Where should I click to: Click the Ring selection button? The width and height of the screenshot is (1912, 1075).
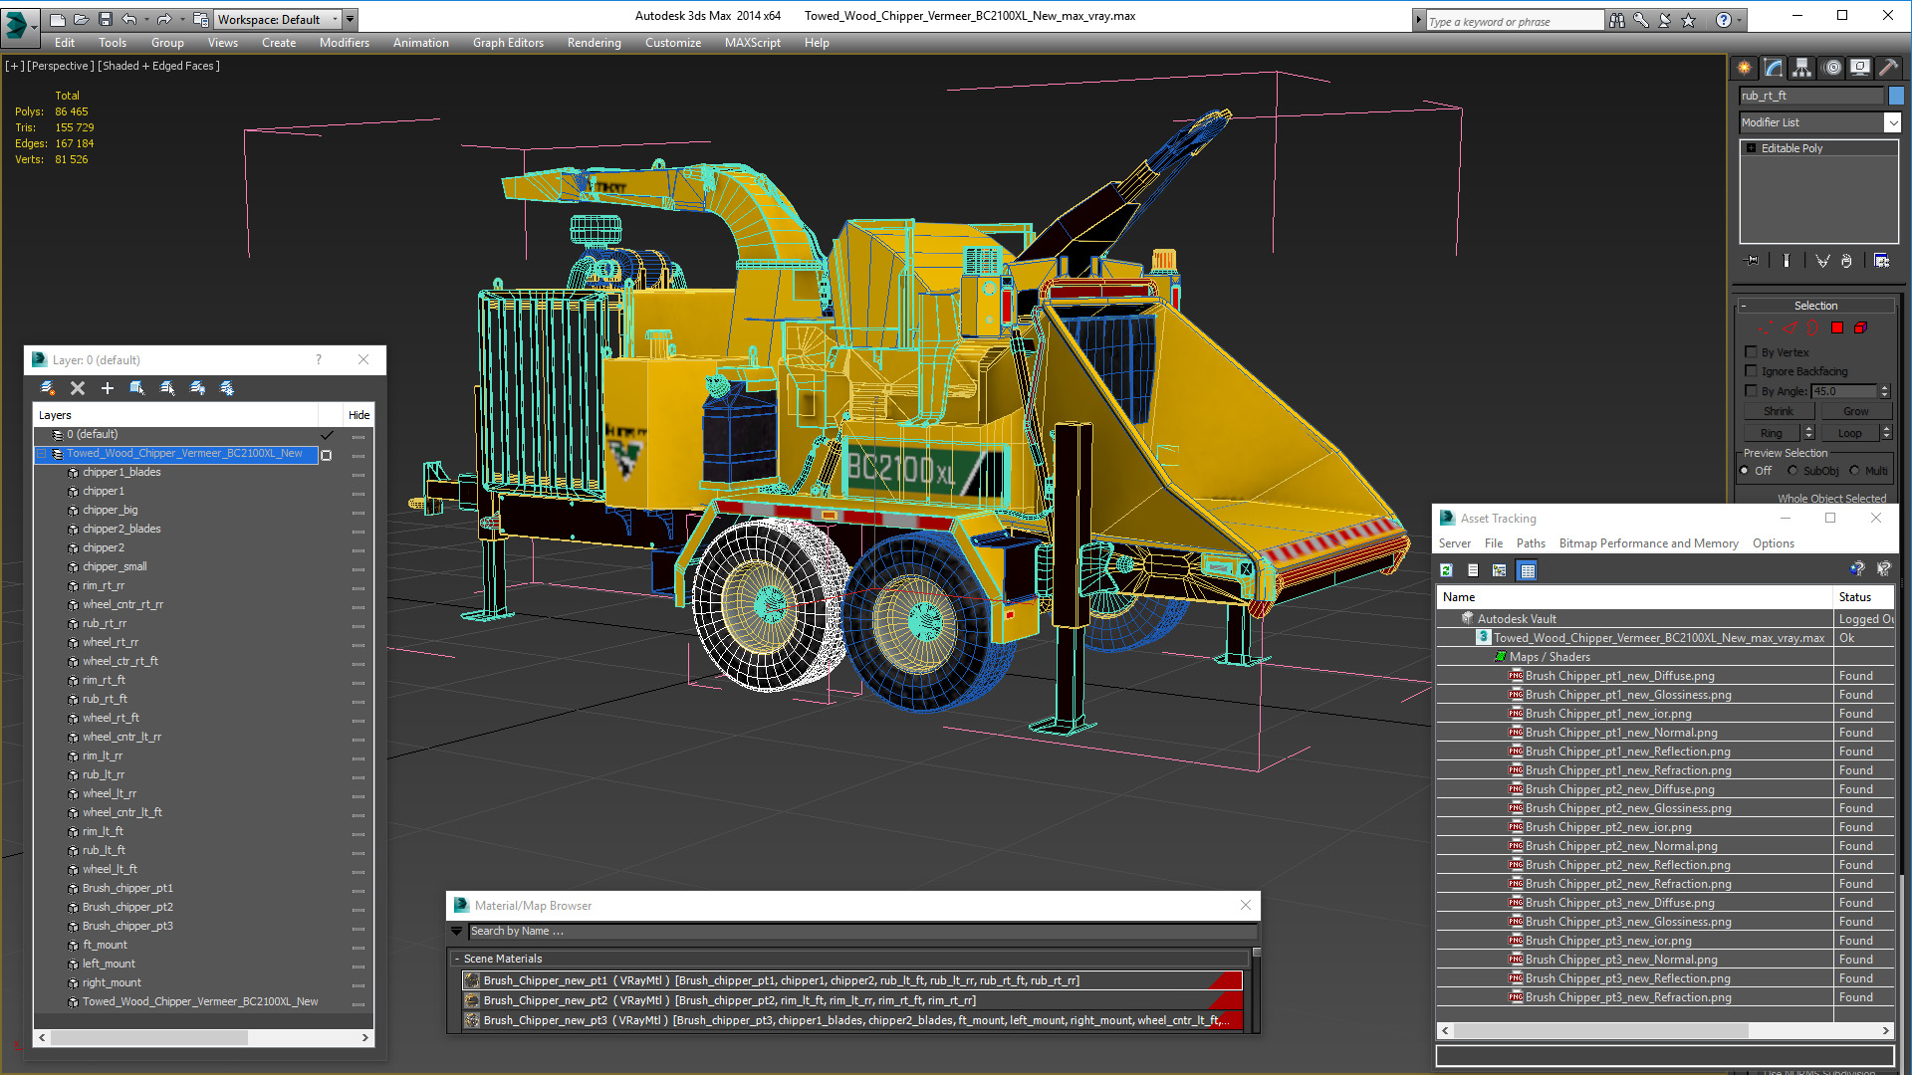(x=1772, y=433)
